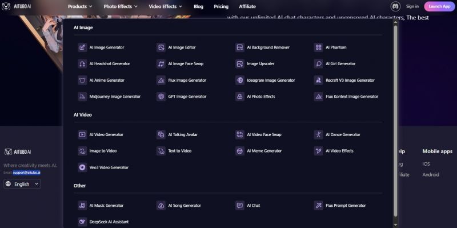Click the Veo3 Video Generator icon
Screen dimensions: 457x228
tap(82, 167)
